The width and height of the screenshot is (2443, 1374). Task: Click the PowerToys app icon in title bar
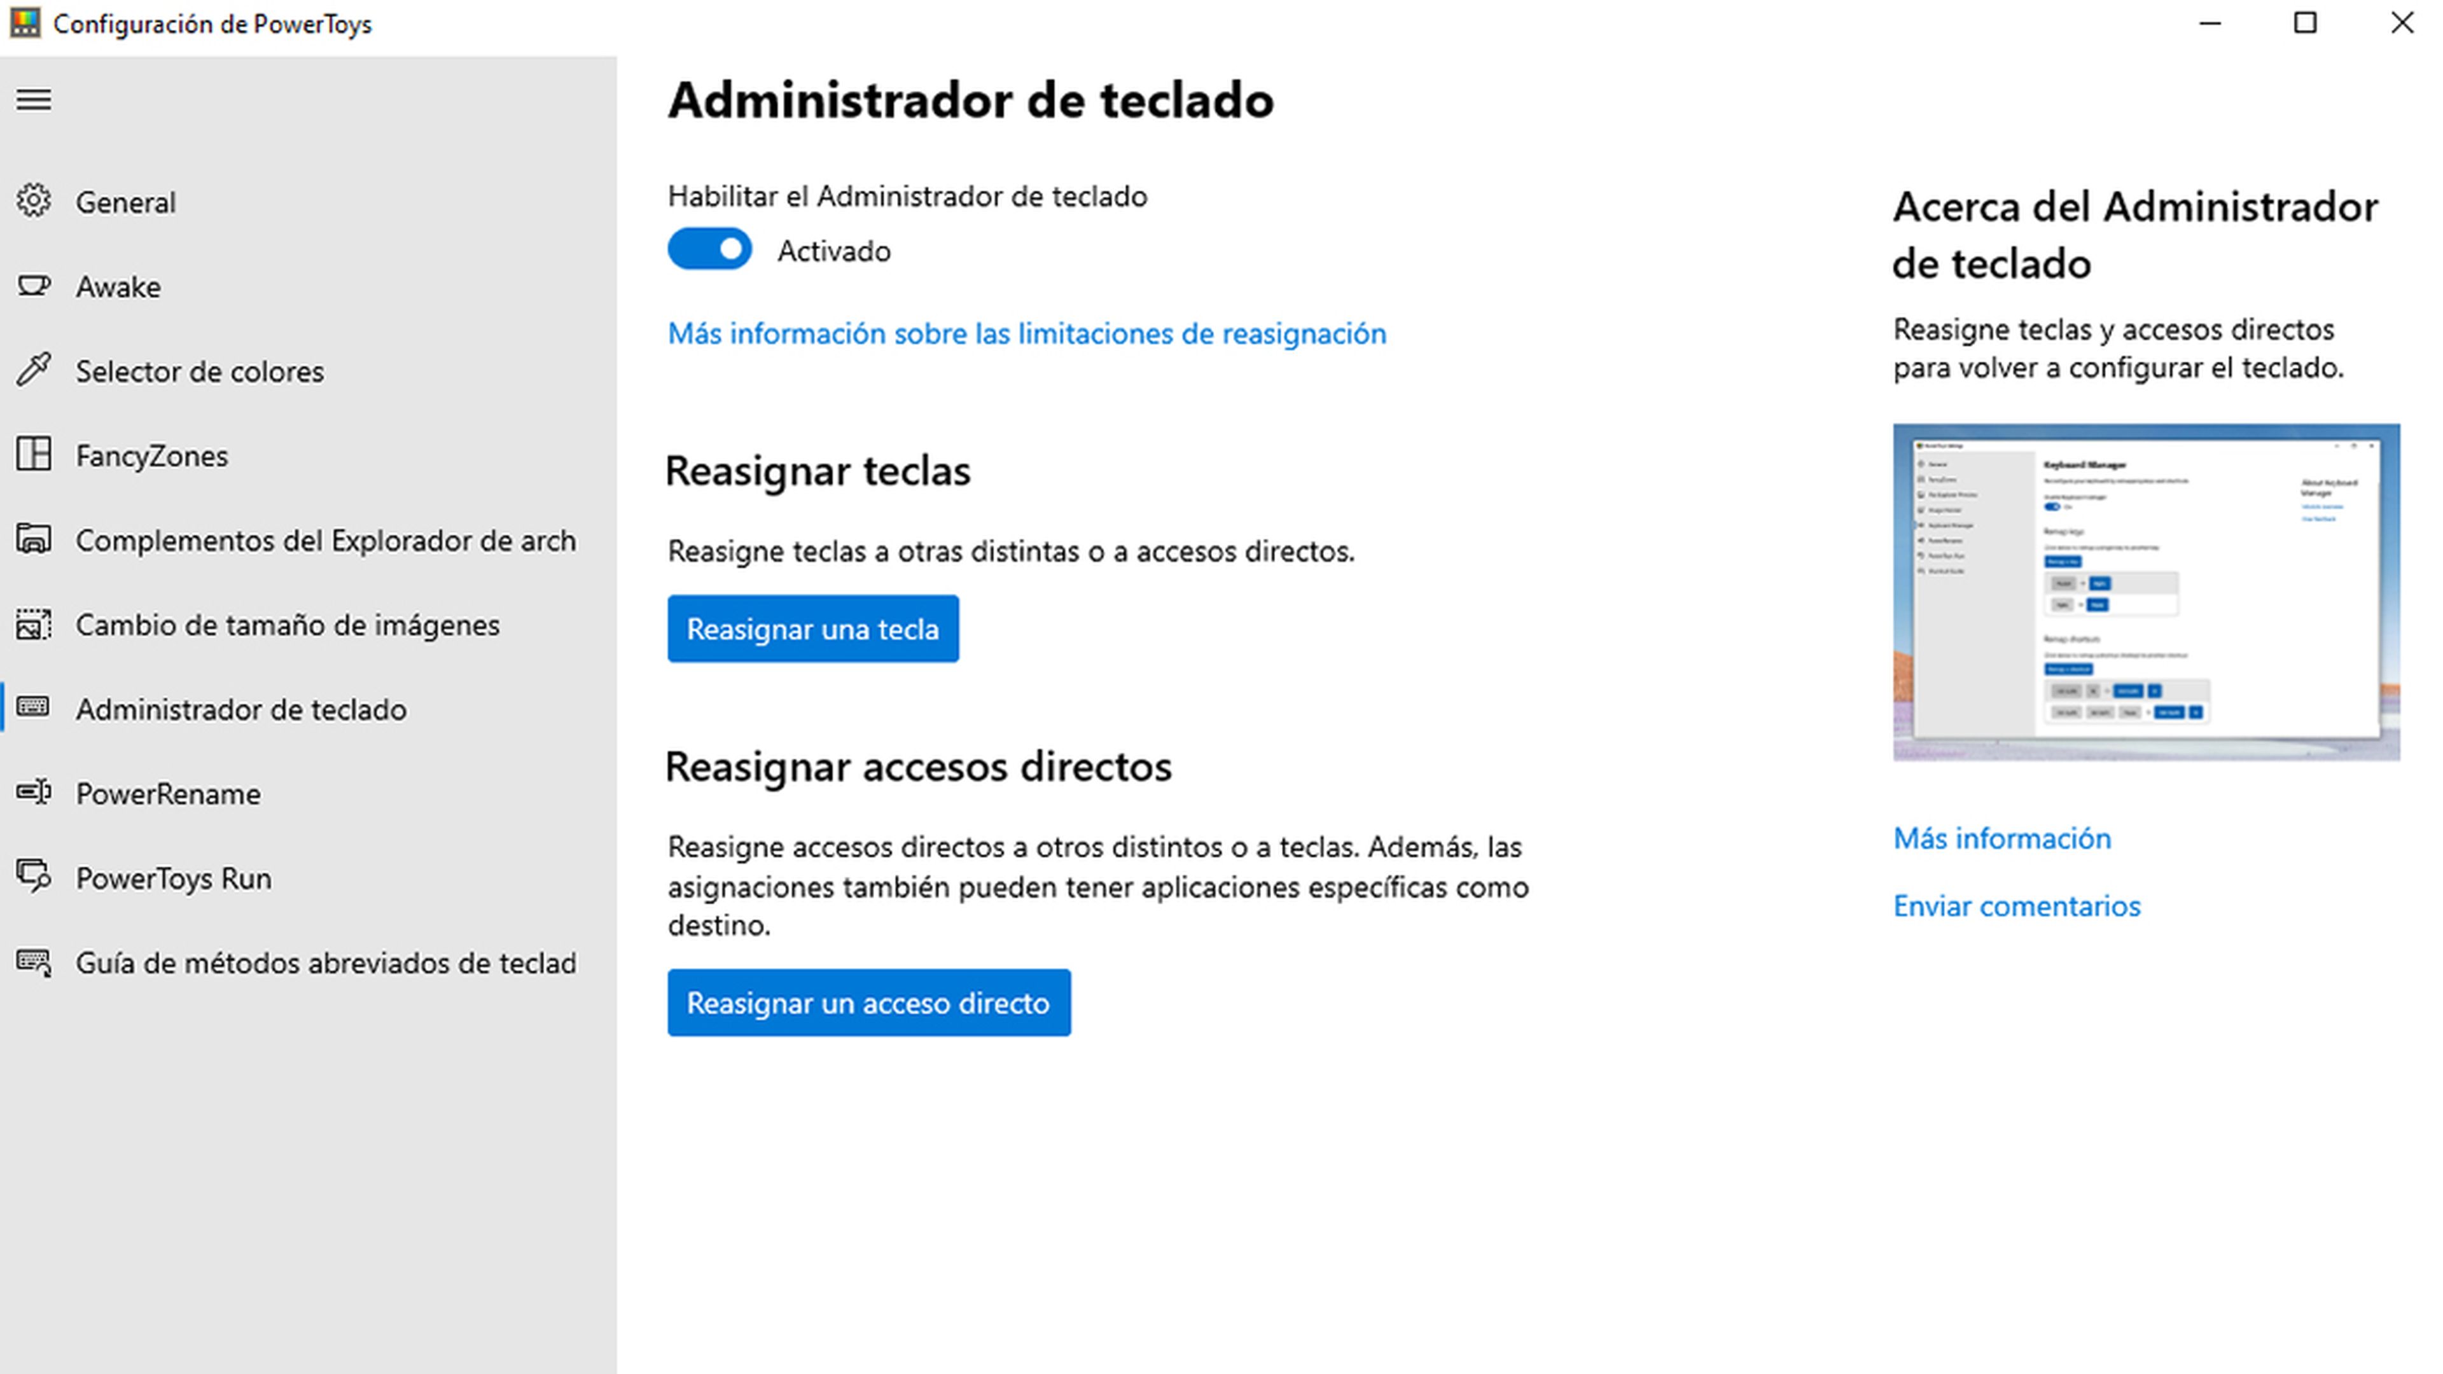tap(25, 23)
